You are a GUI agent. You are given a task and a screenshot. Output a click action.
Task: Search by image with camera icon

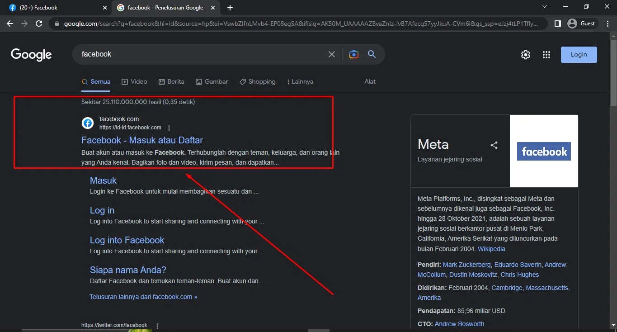click(x=354, y=54)
